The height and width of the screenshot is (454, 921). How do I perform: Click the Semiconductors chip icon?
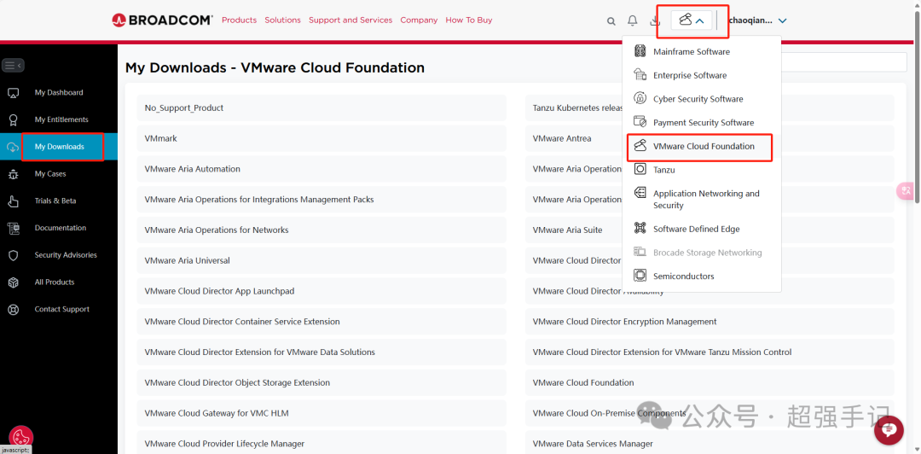click(x=640, y=276)
